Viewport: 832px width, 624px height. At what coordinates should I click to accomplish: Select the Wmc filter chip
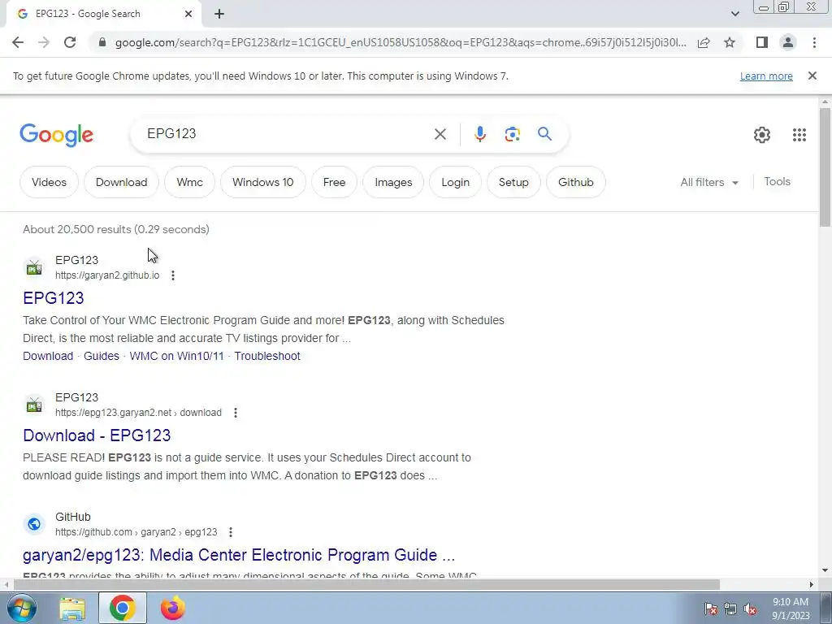(189, 182)
